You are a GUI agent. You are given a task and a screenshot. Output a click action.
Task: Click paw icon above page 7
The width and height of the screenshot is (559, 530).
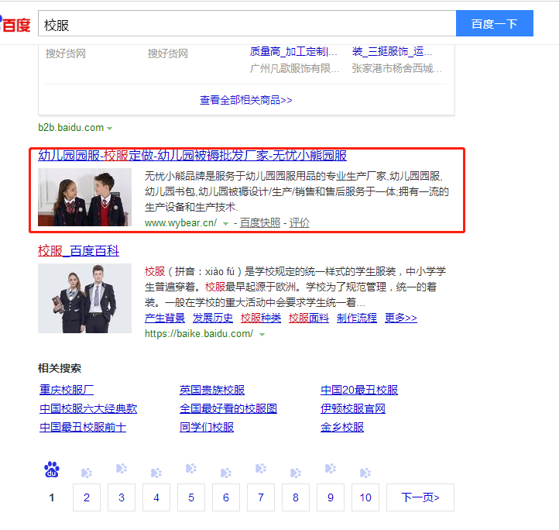pyautogui.click(x=261, y=468)
